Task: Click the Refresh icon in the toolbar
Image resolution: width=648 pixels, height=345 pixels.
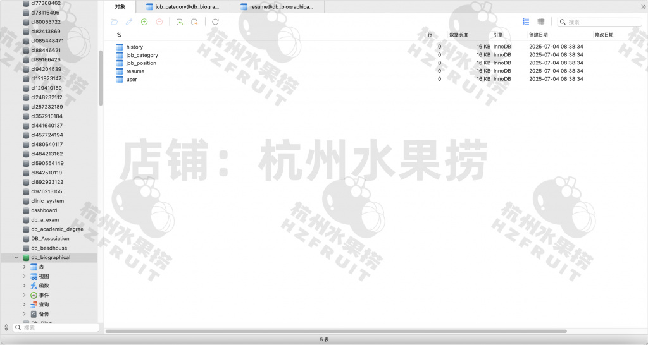Action: click(215, 21)
